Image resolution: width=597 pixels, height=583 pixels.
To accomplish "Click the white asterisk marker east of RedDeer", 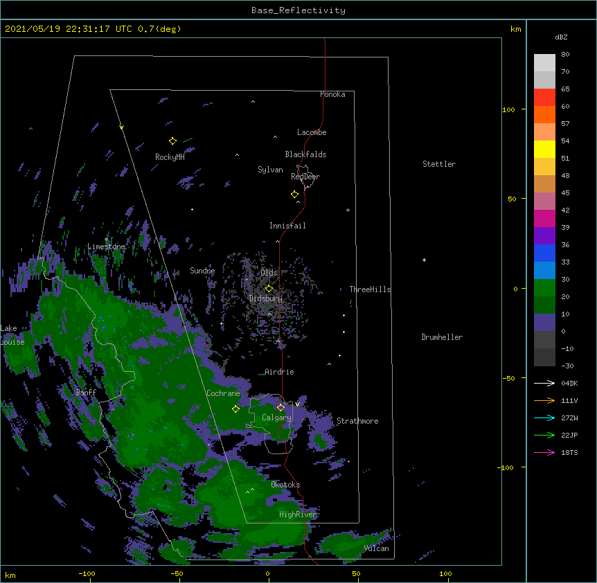I will tap(348, 210).
